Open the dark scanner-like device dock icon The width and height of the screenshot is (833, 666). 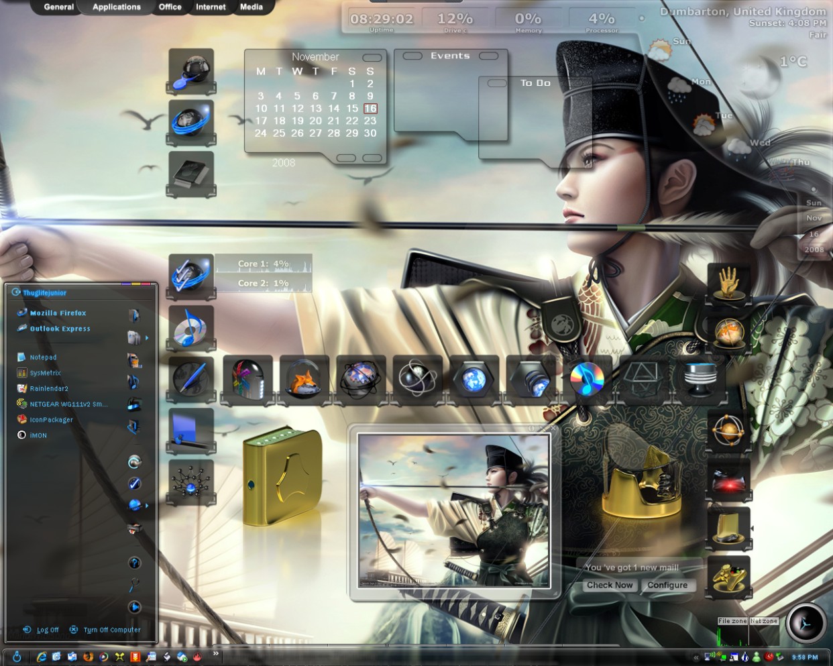pos(191,174)
